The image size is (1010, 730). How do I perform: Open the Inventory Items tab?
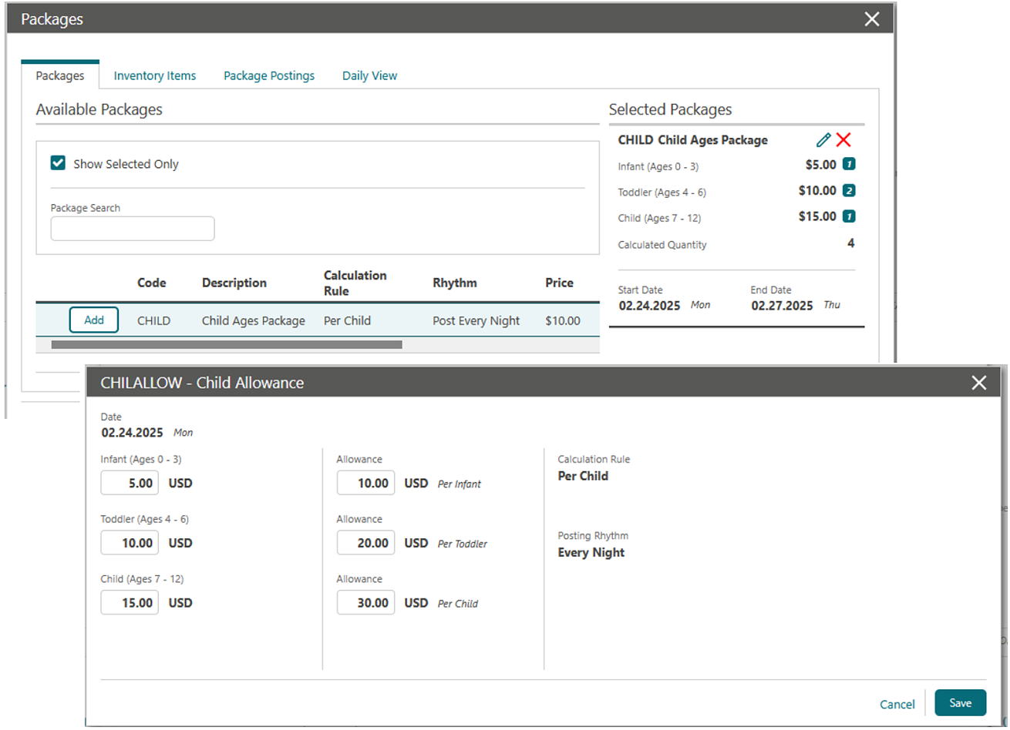tap(155, 75)
